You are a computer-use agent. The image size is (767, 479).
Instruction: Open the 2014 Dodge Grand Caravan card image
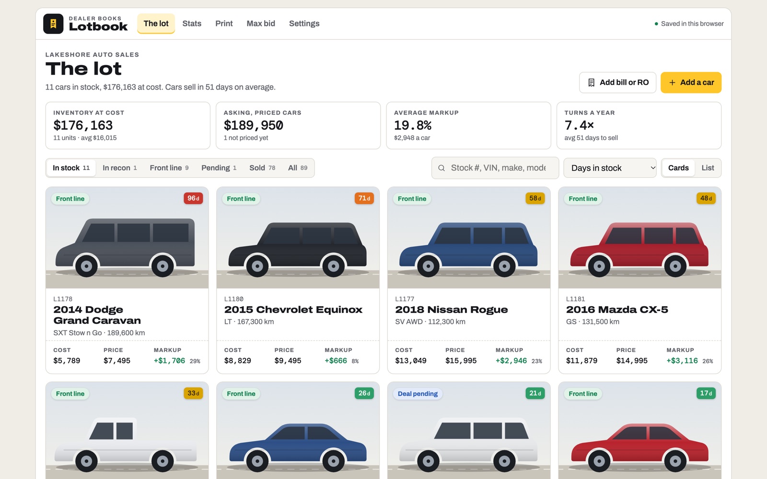pos(127,238)
